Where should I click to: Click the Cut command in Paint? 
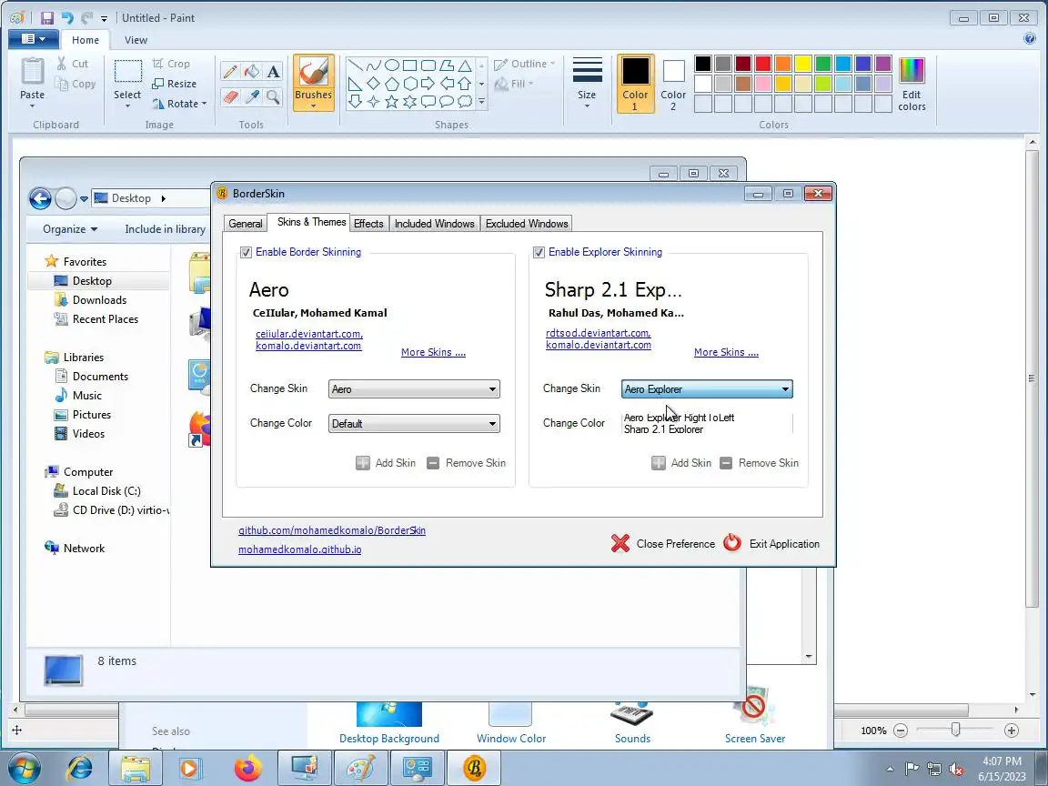72,64
